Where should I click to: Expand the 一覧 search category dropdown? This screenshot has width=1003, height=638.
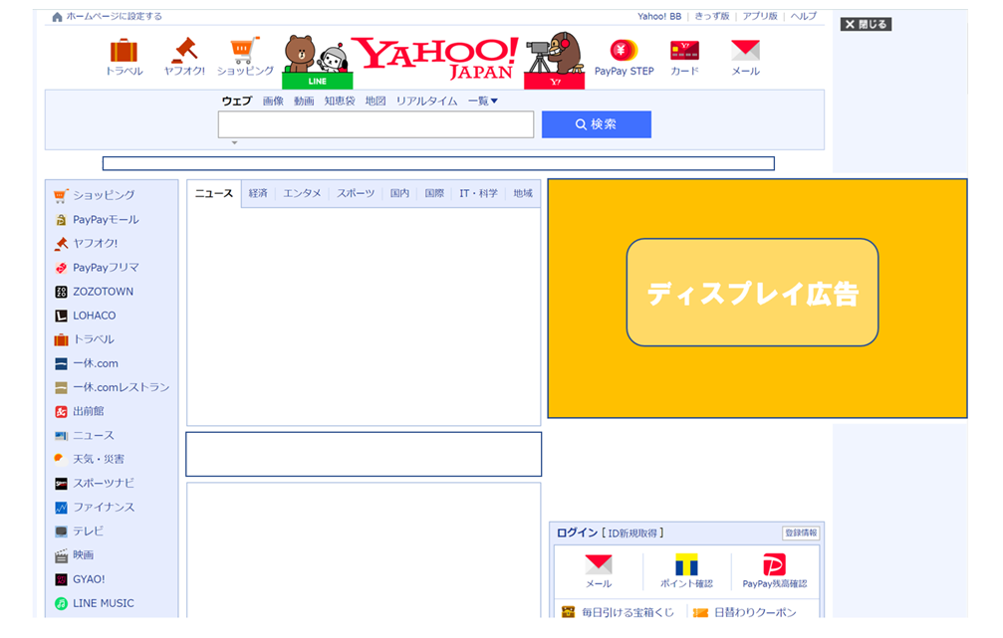point(483,101)
